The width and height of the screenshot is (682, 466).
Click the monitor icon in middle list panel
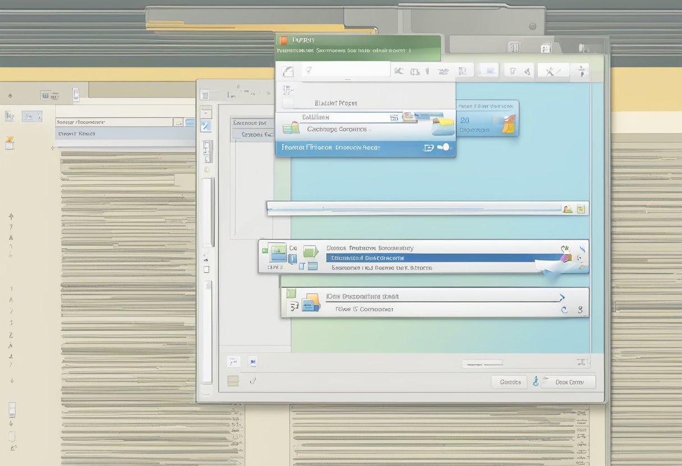click(x=278, y=253)
